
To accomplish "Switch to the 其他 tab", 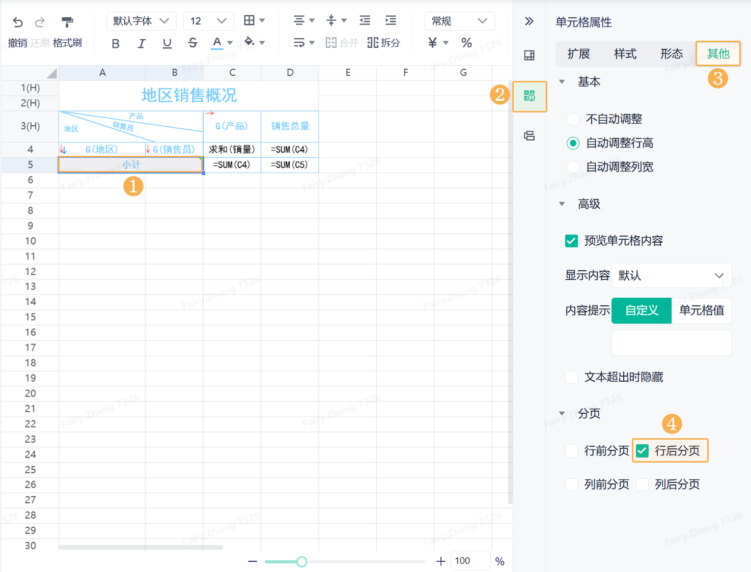I will tap(718, 54).
